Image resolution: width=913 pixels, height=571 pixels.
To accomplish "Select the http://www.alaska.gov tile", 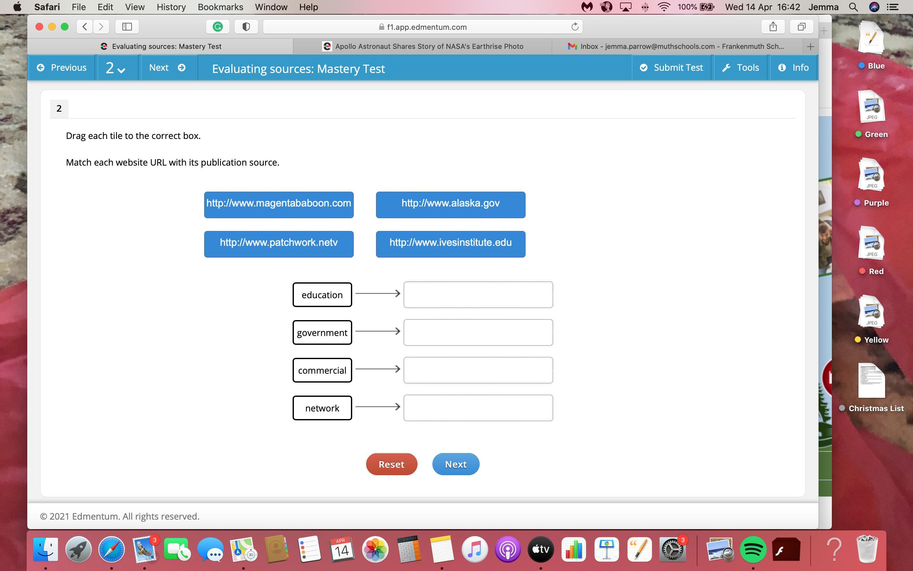I will click(x=450, y=204).
